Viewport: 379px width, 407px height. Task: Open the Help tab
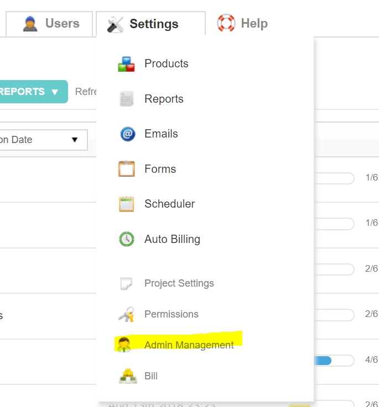pos(242,24)
